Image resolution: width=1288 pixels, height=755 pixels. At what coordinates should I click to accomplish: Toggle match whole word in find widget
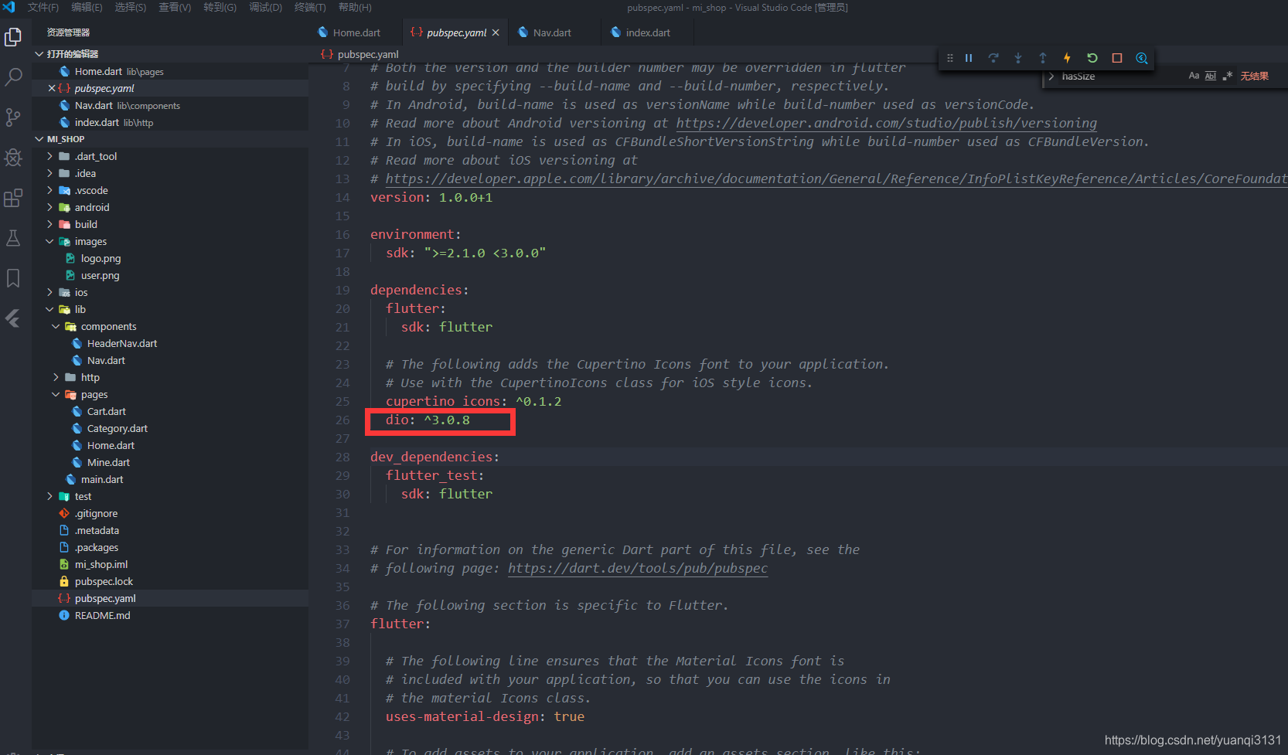1211,76
